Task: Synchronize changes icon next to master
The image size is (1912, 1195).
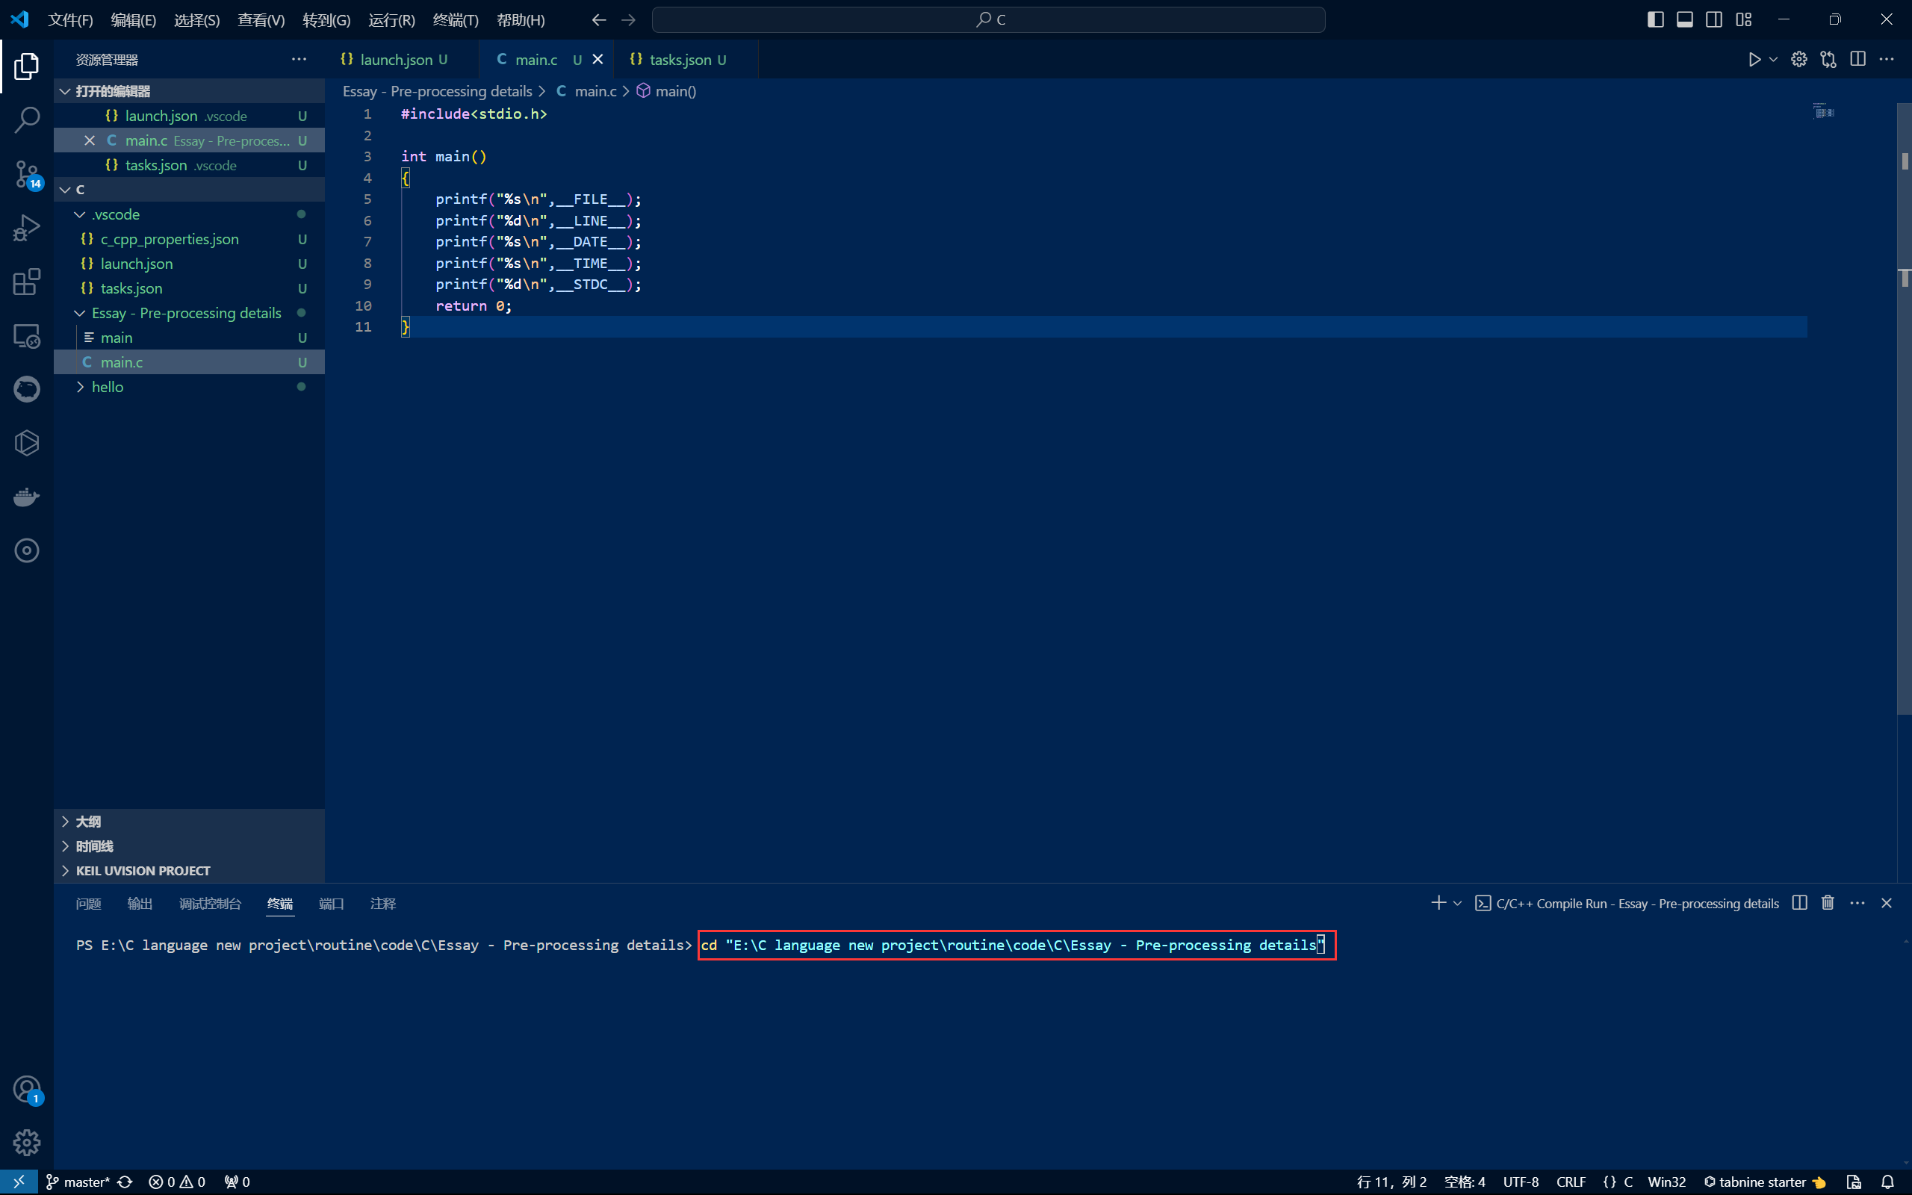Action: [x=125, y=1182]
